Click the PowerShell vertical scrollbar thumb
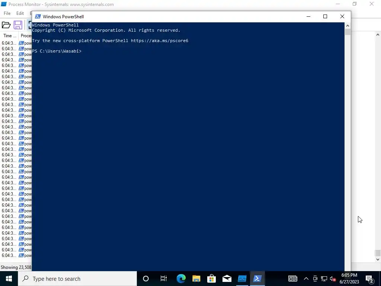The width and height of the screenshot is (381, 286). (x=348, y=32)
